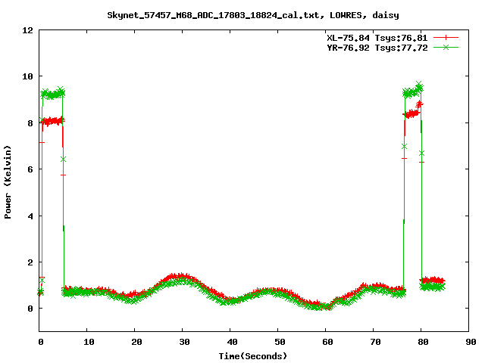
Task: Click the Power (Kelvin) y-axis label
Action: pyautogui.click(x=8, y=182)
